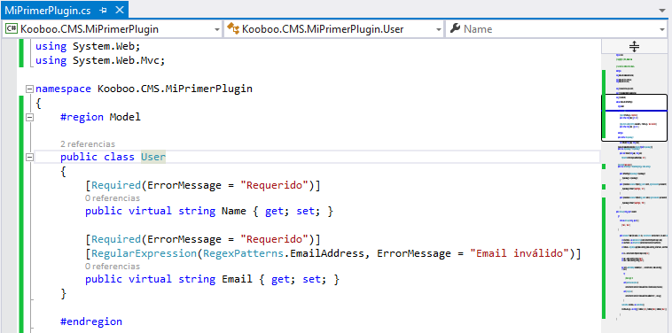This screenshot has height=333, width=672.
Task: Click the #endregion directive
Action: [90, 321]
